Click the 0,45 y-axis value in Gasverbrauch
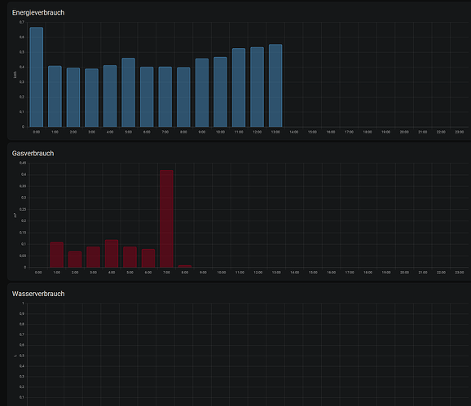471x406 pixels. [23, 163]
